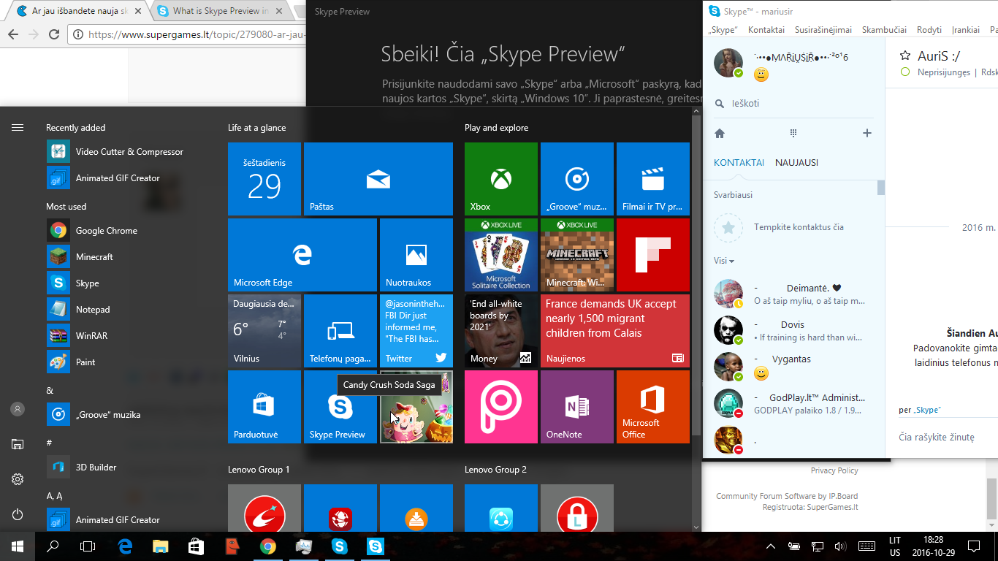Screen dimensions: 998x561
Task: Open the Xbox tile
Action: click(x=501, y=179)
